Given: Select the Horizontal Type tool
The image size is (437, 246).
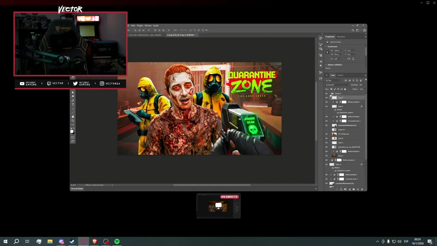Looking at the screenshot, I should (73, 105).
